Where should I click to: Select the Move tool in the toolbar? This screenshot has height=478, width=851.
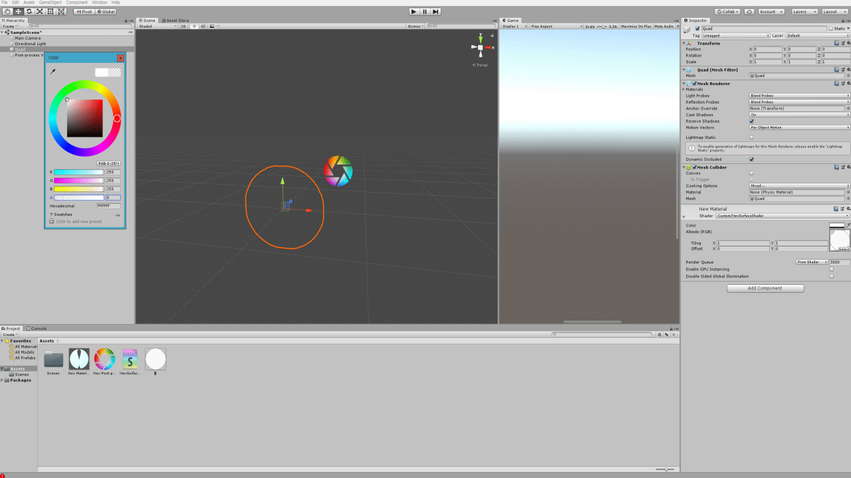pyautogui.click(x=18, y=11)
